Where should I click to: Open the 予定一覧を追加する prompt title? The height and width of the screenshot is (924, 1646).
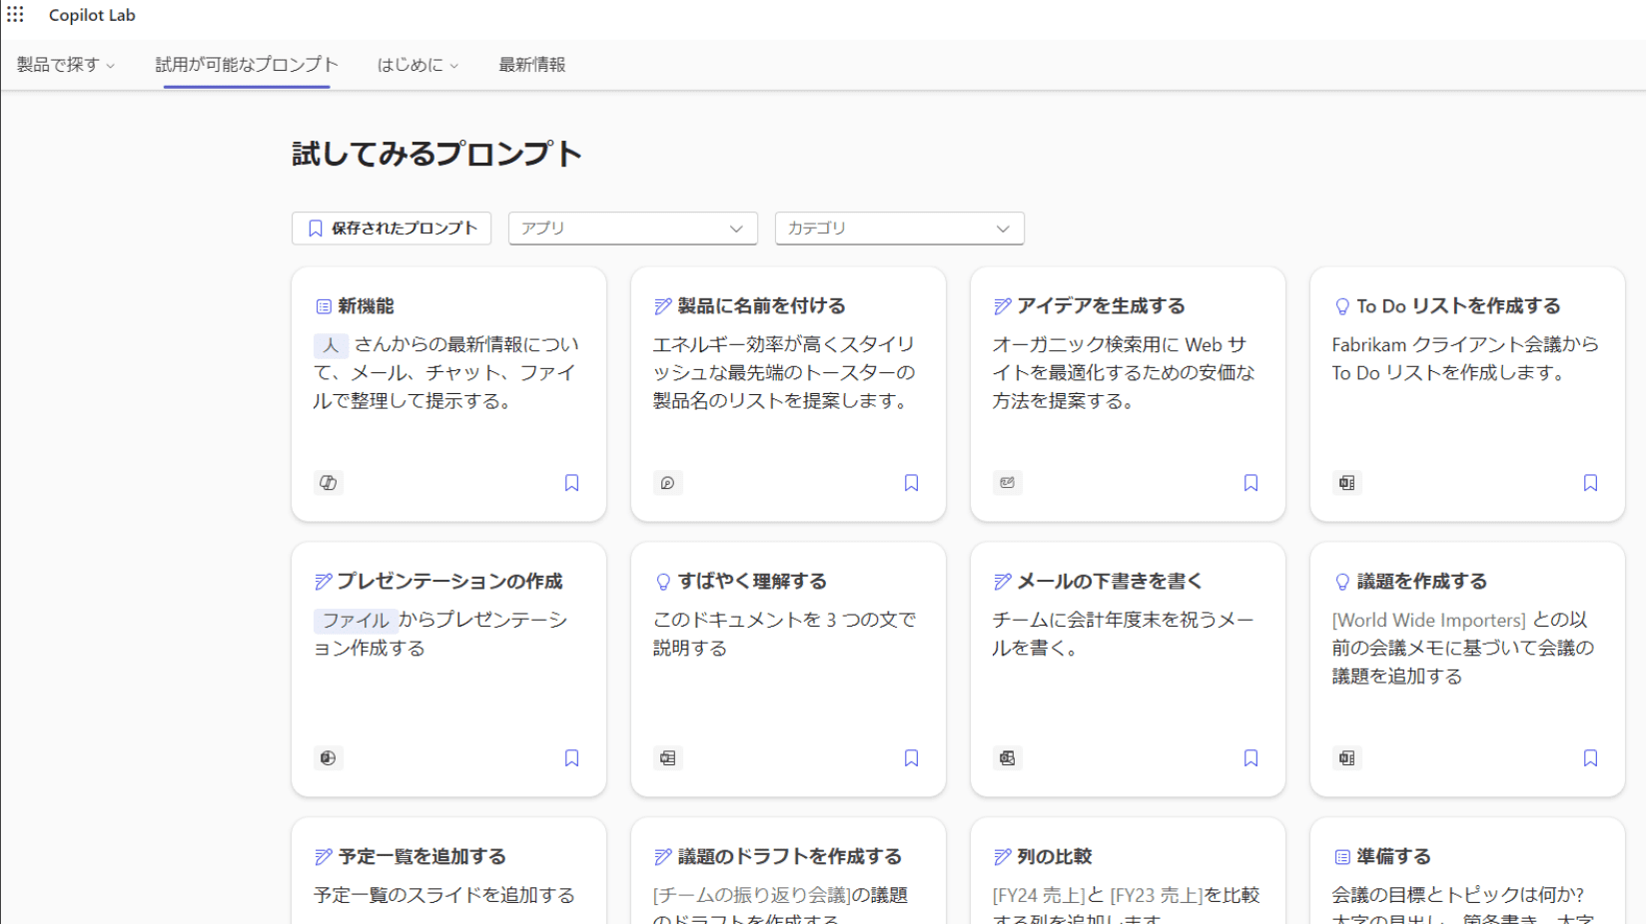(421, 857)
